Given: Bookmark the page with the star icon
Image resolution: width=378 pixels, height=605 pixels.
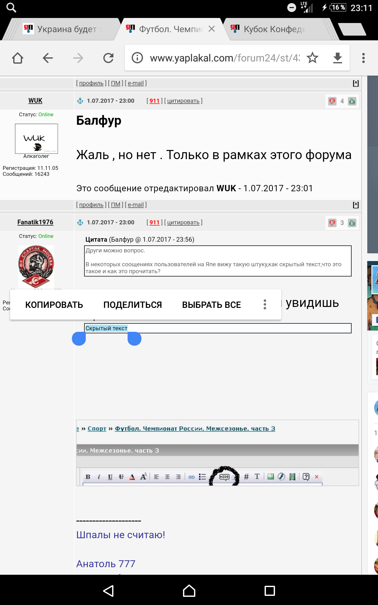Looking at the screenshot, I should 312,58.
